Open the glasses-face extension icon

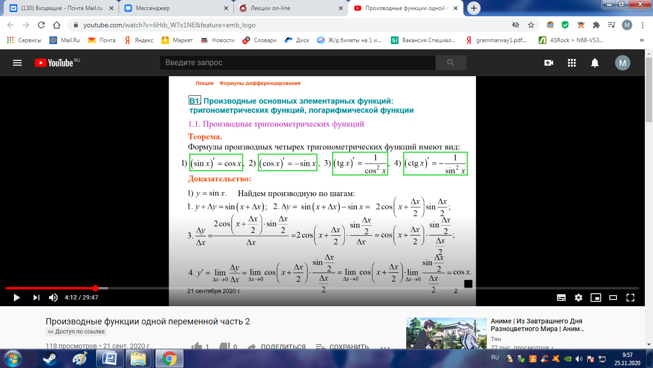(551, 25)
